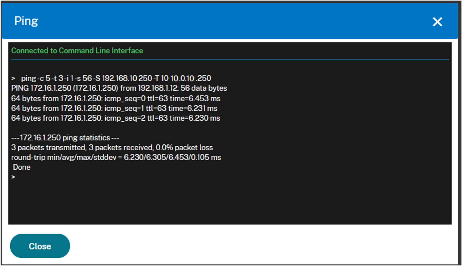
Task: Click the '172.16.1.250 ping statistics' line
Action: [65, 138]
